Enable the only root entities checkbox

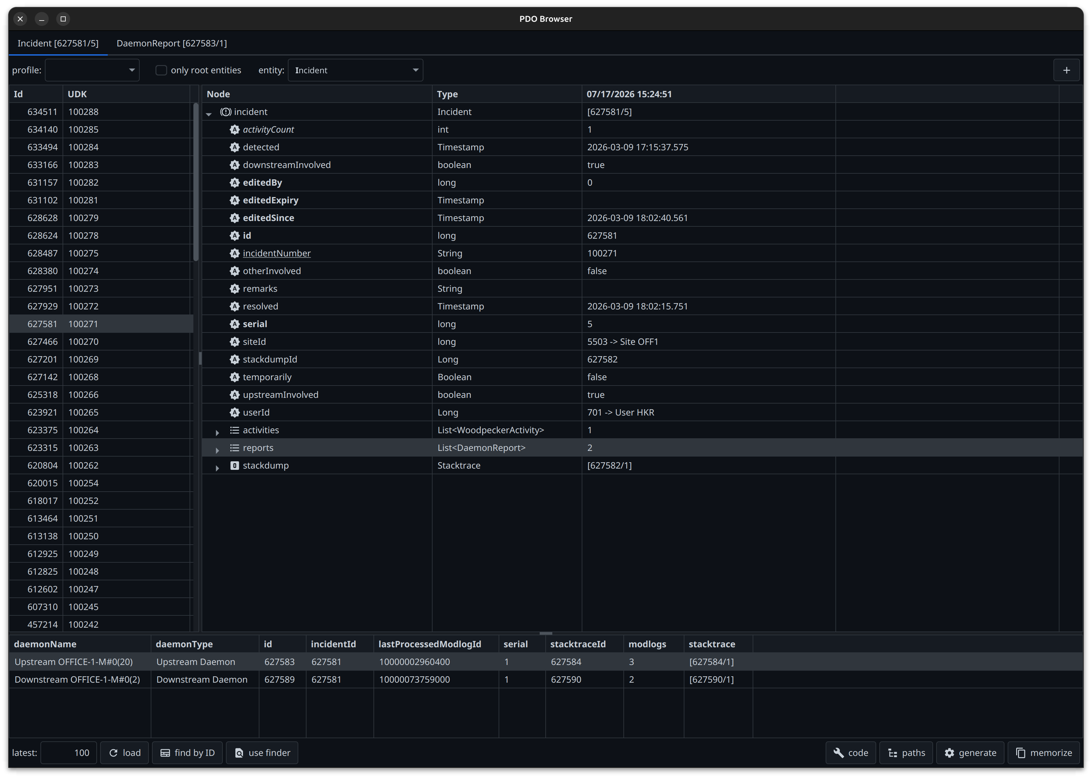click(161, 70)
